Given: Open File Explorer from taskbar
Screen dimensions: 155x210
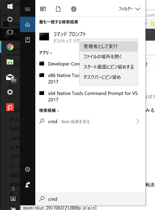Looking at the screenshot, I should (x=10, y=62).
